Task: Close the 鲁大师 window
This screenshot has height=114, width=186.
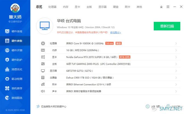Action: click(x=181, y=7)
